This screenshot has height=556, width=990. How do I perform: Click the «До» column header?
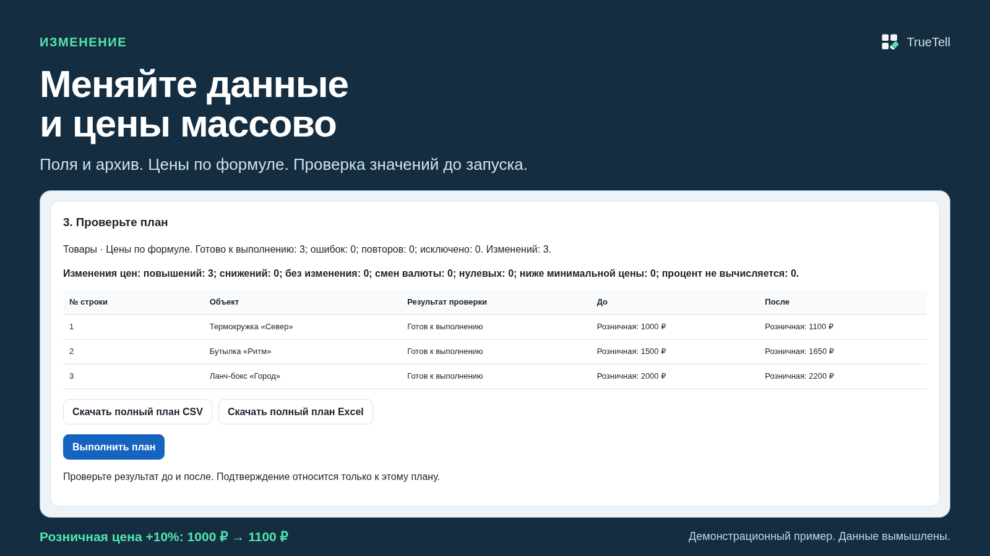[x=602, y=302]
